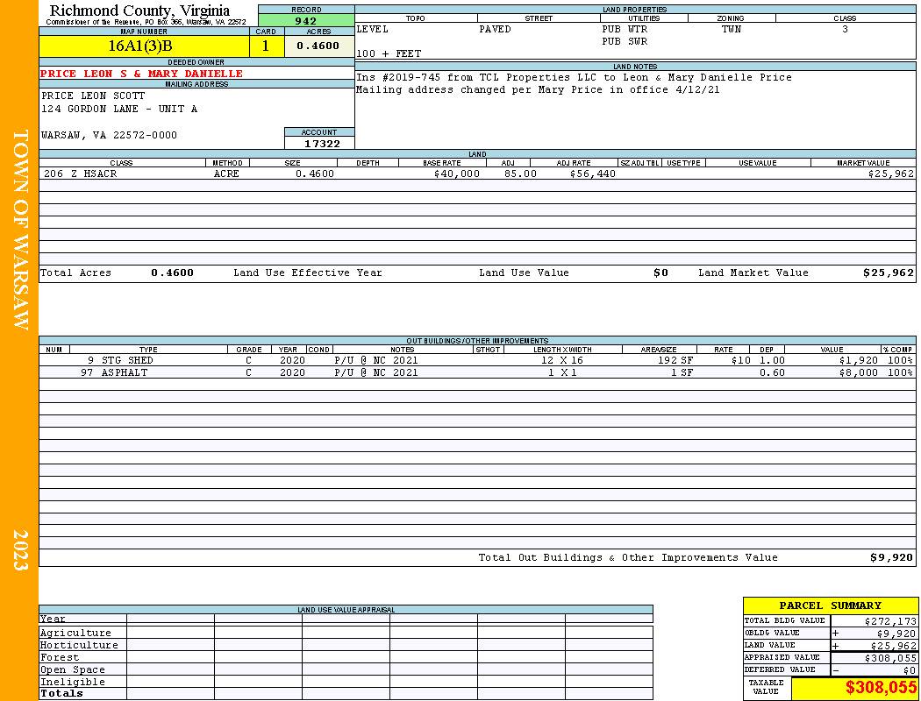Click Totals row label in land use table
The image size is (921, 701).
pos(61,693)
